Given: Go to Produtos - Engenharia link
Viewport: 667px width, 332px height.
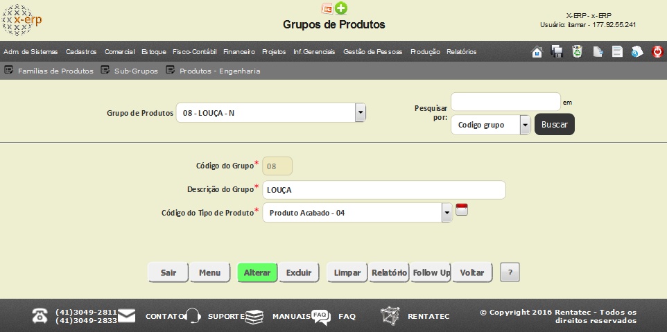Looking at the screenshot, I should coord(220,71).
